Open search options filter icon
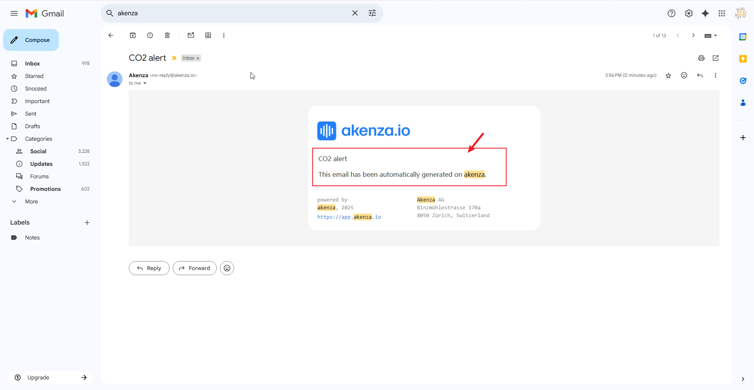Screen dimensions: 754x390 click(372, 13)
